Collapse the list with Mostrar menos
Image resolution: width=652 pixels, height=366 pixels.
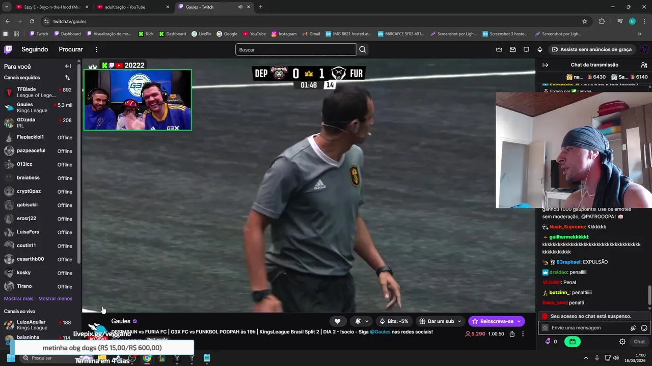(55, 299)
